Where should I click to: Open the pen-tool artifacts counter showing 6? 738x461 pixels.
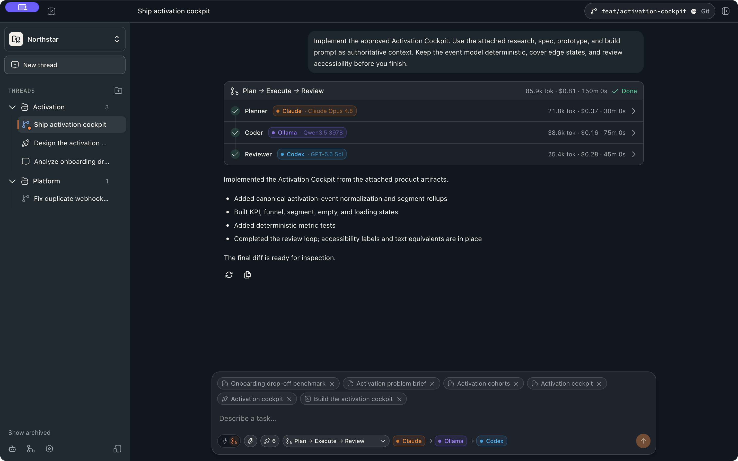point(270,441)
